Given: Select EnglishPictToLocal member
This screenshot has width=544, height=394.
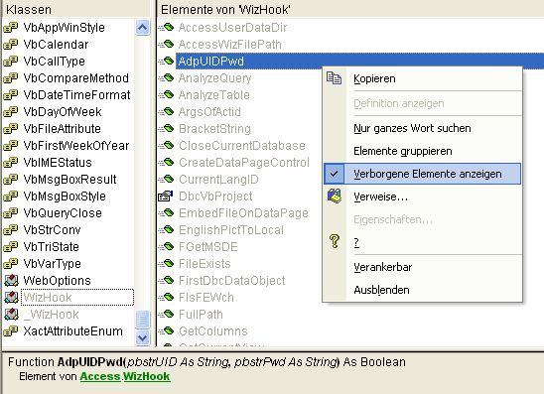Looking at the screenshot, I should [231, 230].
